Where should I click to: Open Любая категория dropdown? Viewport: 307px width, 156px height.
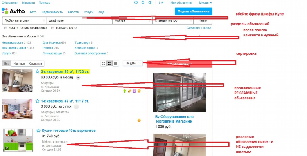(x=24, y=20)
